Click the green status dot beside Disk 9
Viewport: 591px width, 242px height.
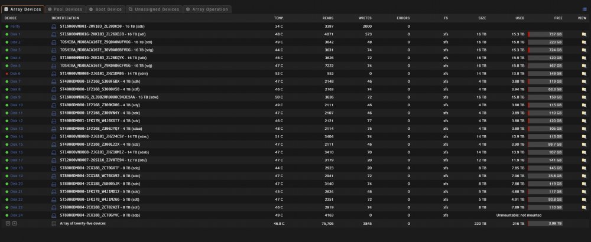click(7, 97)
